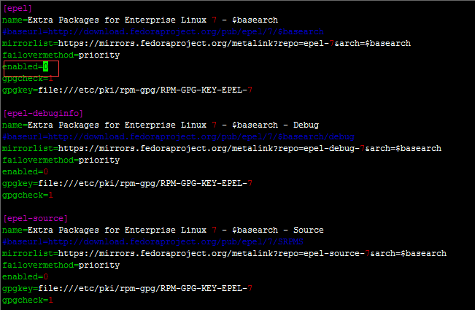Click enabled=0 in the epel-source section

click(x=26, y=276)
